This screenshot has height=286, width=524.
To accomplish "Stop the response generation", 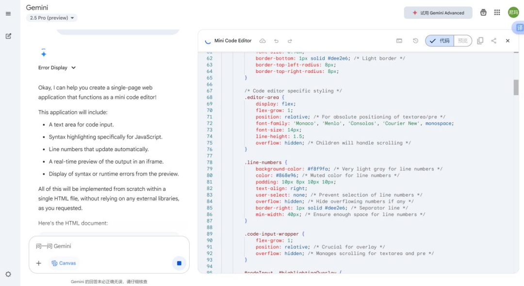I will pyautogui.click(x=179, y=263).
